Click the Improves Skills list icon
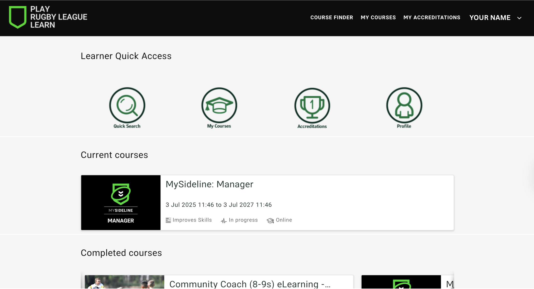The height and width of the screenshot is (289, 534). (168, 220)
